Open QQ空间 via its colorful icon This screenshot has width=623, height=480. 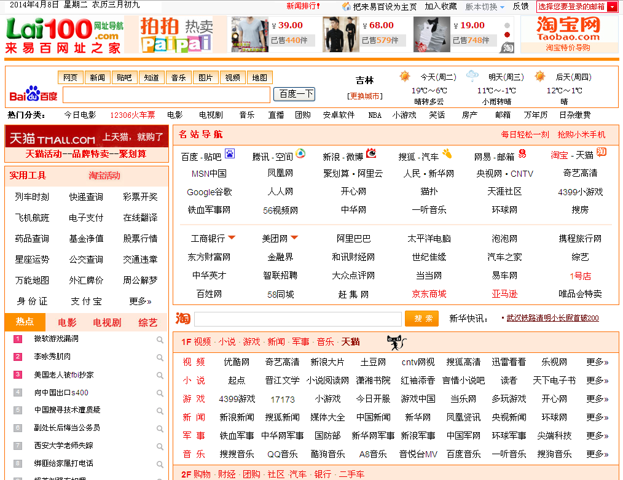(301, 154)
